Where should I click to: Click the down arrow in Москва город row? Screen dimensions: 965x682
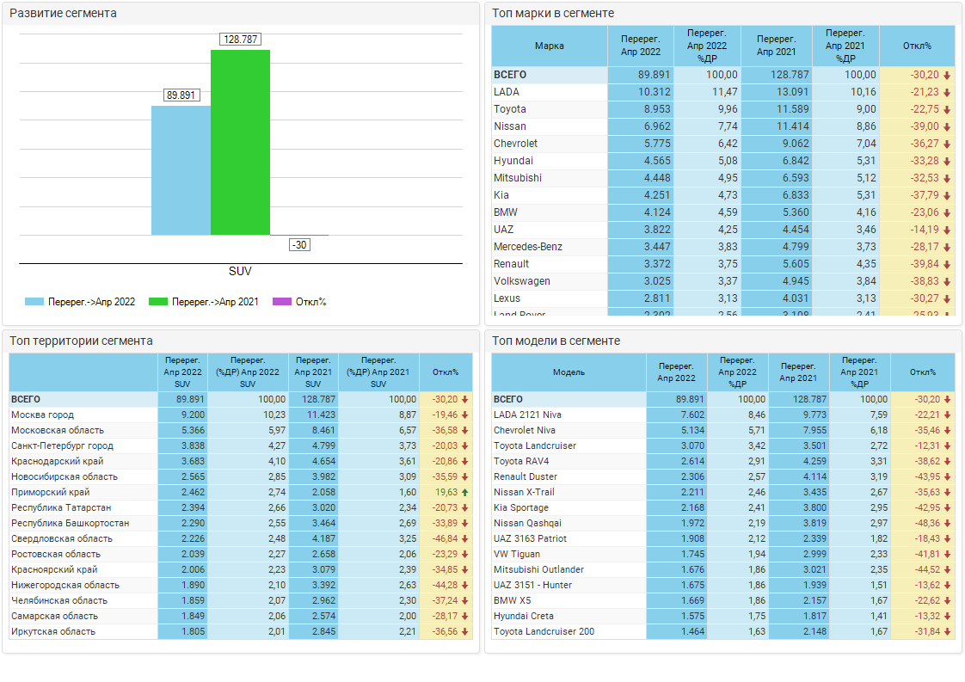click(465, 415)
